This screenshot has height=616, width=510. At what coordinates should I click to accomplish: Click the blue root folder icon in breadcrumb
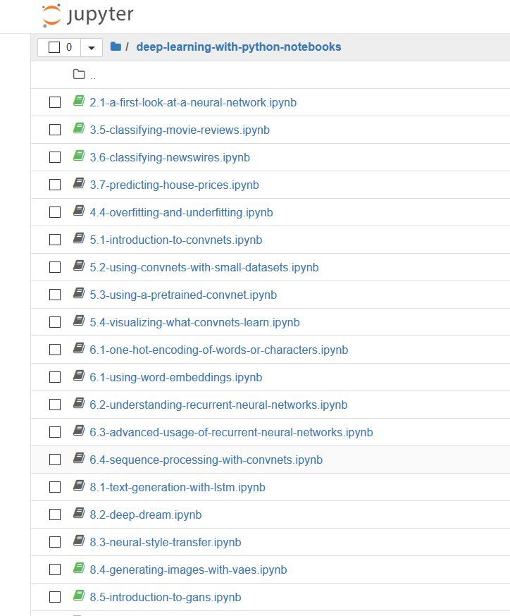tap(116, 47)
